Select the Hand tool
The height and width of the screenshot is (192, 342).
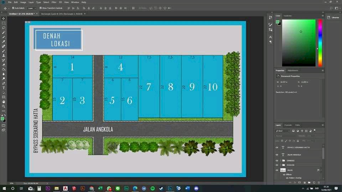pyautogui.click(x=4, y=102)
